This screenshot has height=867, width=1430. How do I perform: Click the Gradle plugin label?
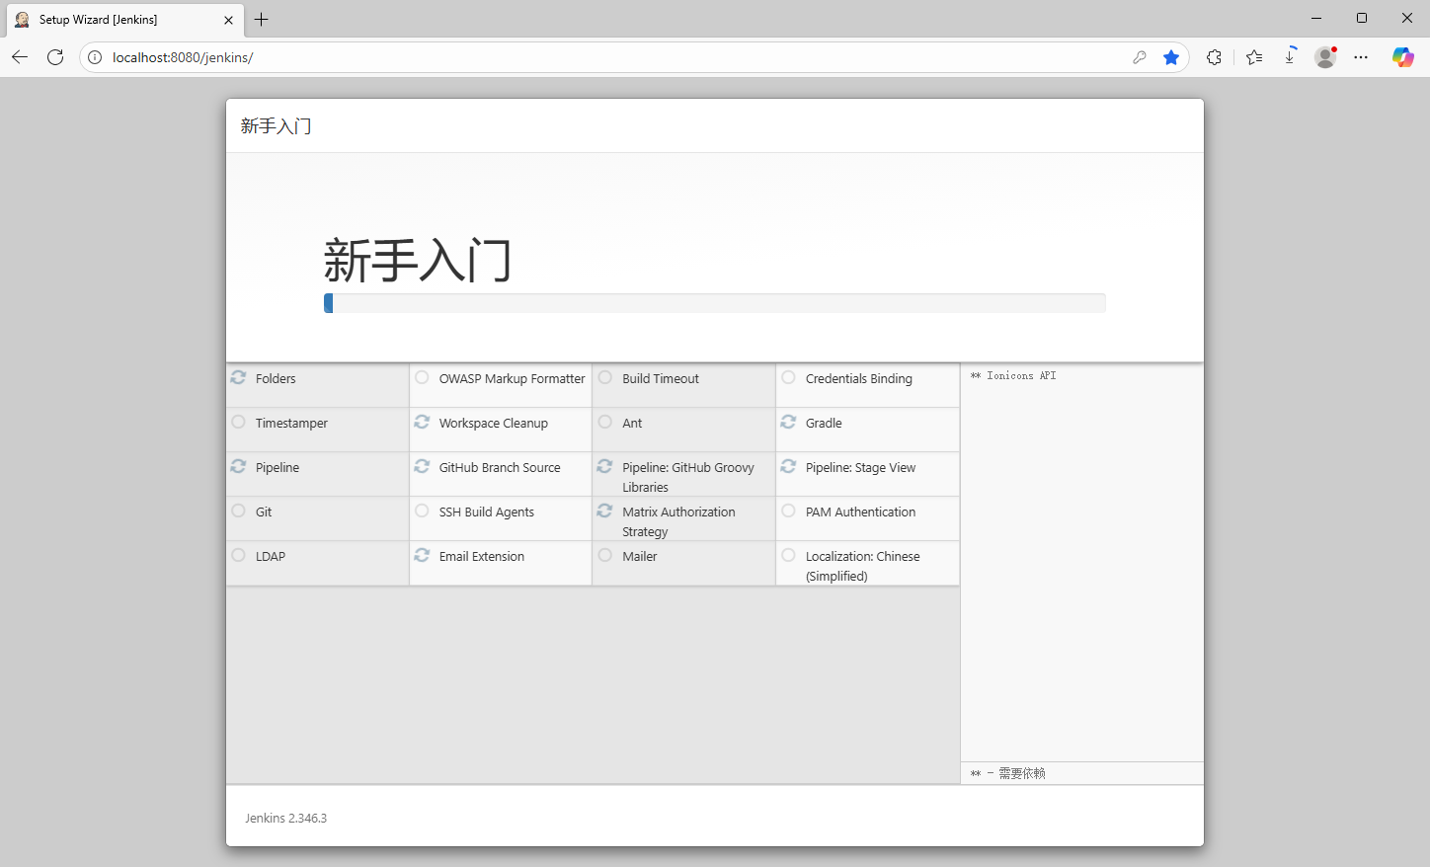tap(824, 423)
